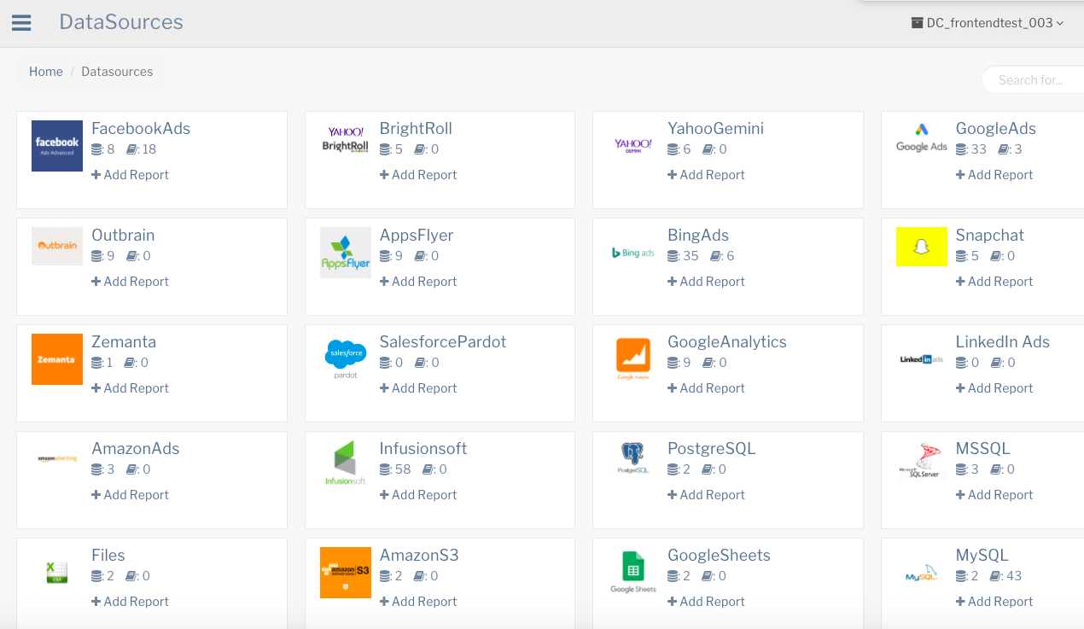Screen dimensions: 1084x629
Task: Click the database count icon under Infusionsoft
Action: [x=385, y=469]
